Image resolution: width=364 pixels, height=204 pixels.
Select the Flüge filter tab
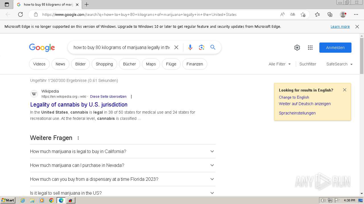(x=171, y=64)
